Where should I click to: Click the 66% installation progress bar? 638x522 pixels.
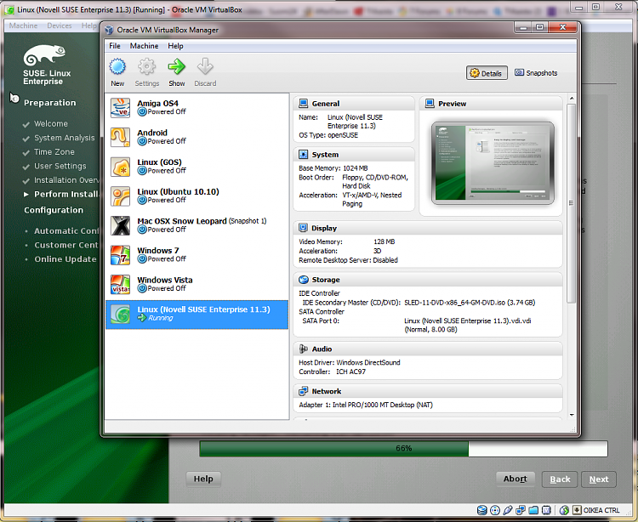coord(403,448)
